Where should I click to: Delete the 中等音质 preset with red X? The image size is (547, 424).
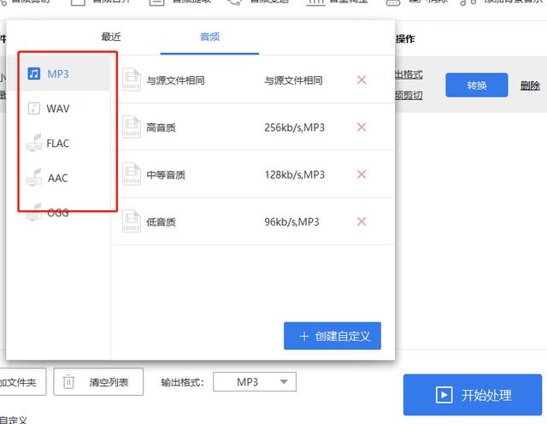(362, 174)
